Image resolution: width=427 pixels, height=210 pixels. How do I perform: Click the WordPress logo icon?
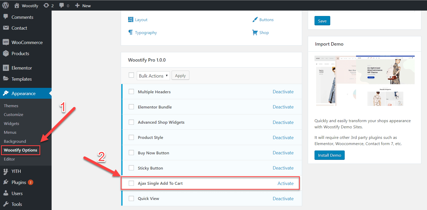[x=6, y=5]
